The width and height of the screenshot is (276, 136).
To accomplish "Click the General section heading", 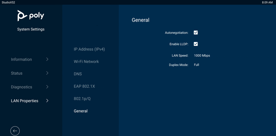I will coord(141,20).
